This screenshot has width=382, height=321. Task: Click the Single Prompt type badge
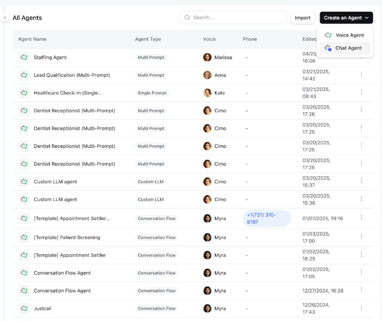click(152, 93)
